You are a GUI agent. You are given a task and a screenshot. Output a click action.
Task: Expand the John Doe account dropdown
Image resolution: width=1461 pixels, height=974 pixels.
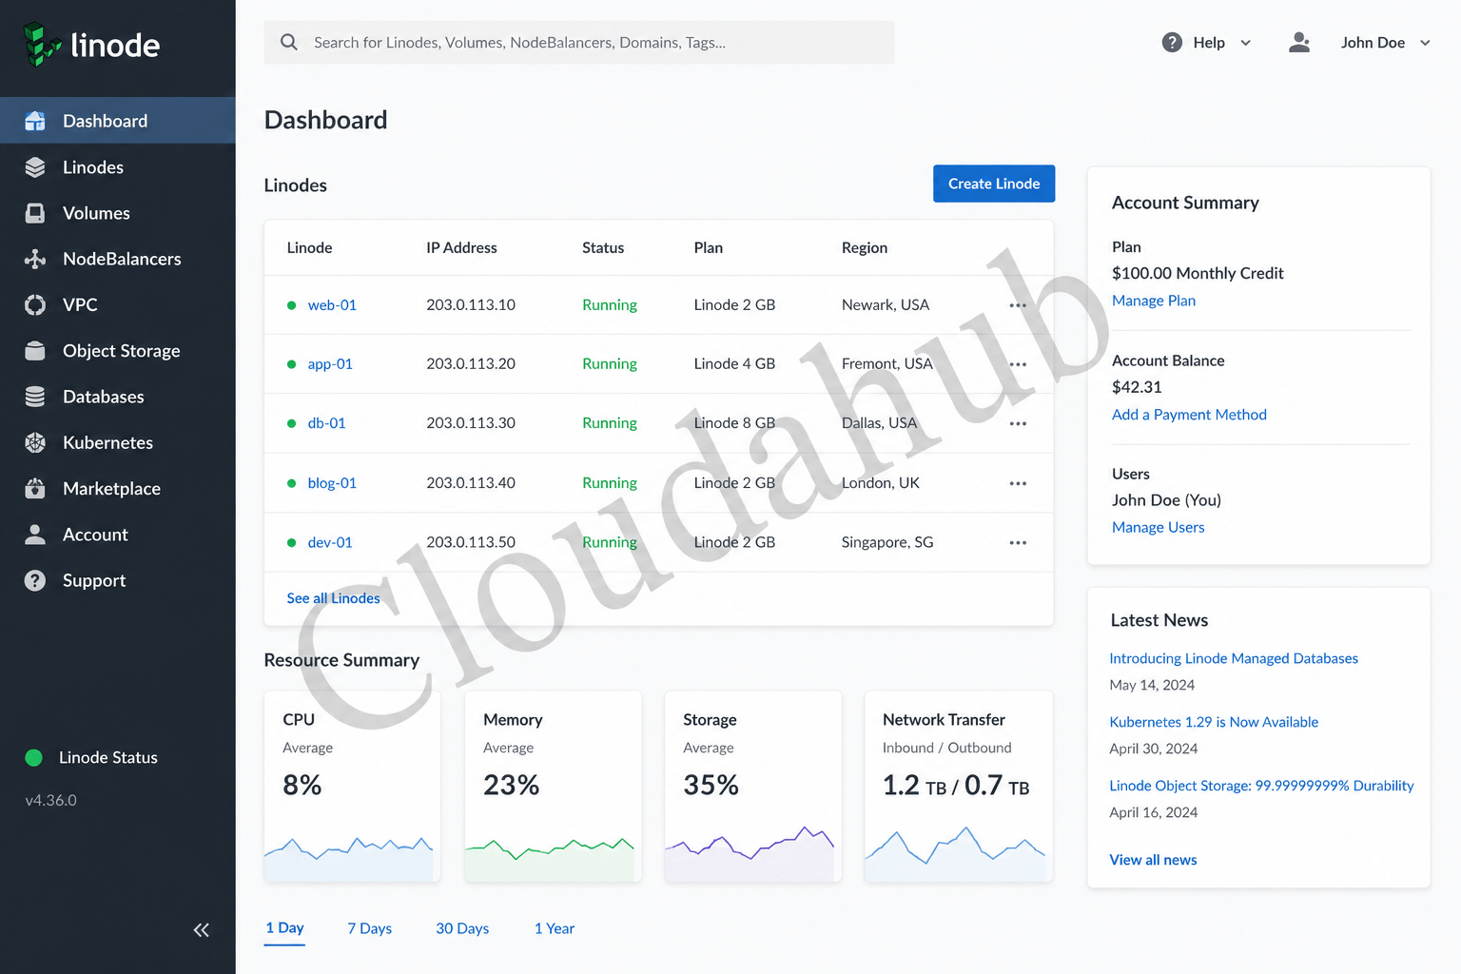click(1425, 43)
